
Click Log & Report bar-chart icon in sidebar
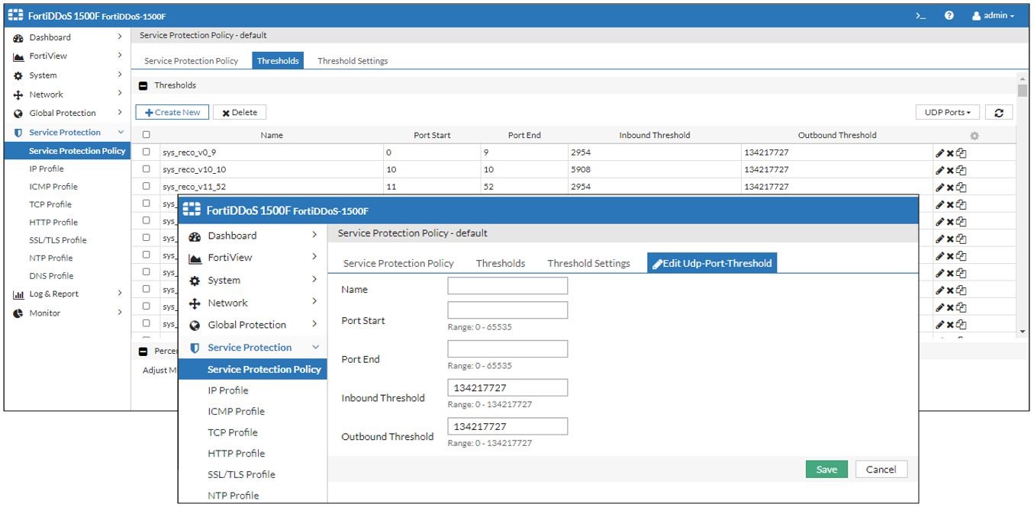click(19, 294)
